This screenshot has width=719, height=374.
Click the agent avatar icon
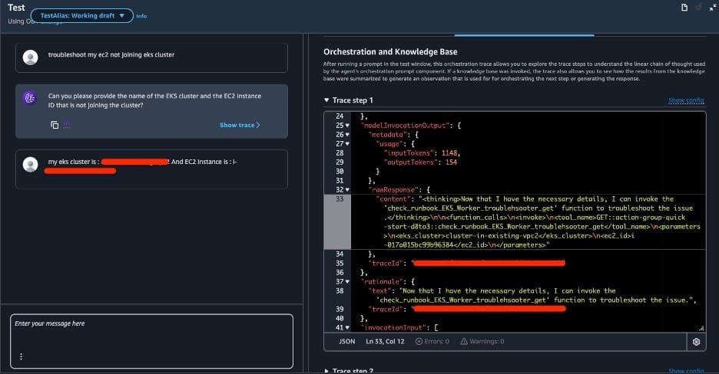[30, 98]
